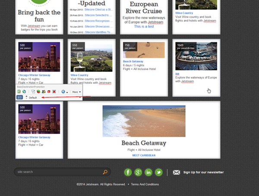Click the '08-Apr-2013' news date

[x=76, y=10]
